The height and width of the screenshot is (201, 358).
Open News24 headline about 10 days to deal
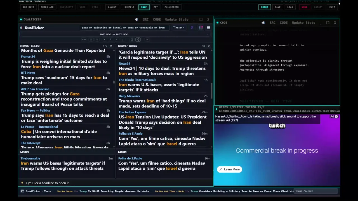pyautogui.click(x=162, y=71)
